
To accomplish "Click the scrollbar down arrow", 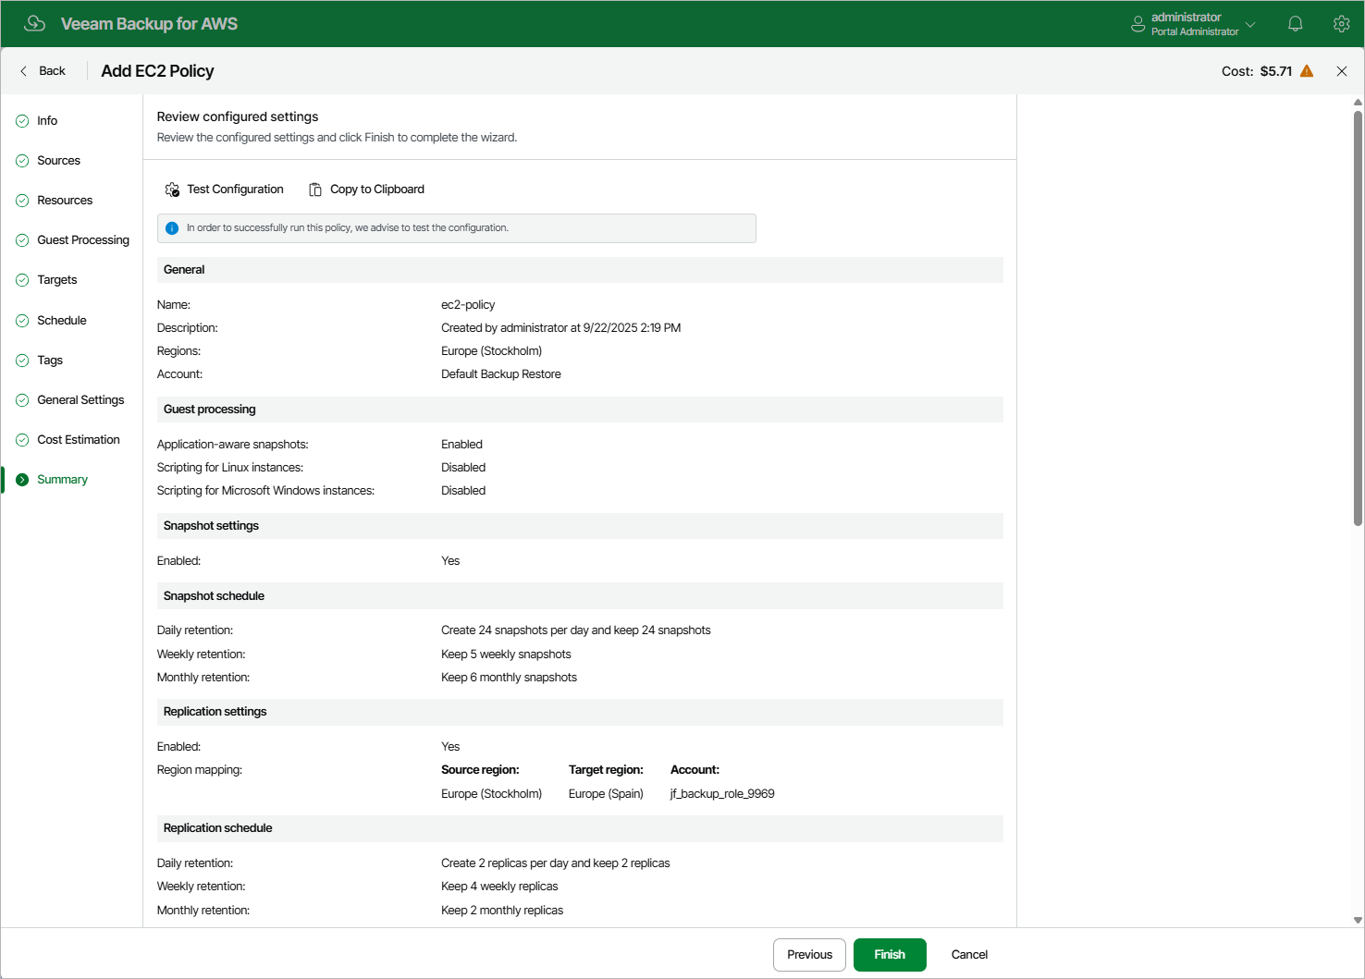I will click(1358, 920).
